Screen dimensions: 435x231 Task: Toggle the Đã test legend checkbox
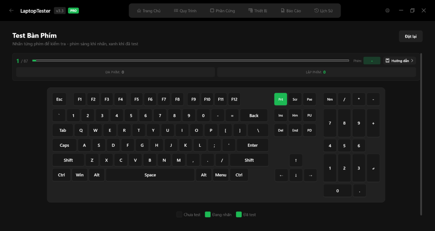coord(239,214)
